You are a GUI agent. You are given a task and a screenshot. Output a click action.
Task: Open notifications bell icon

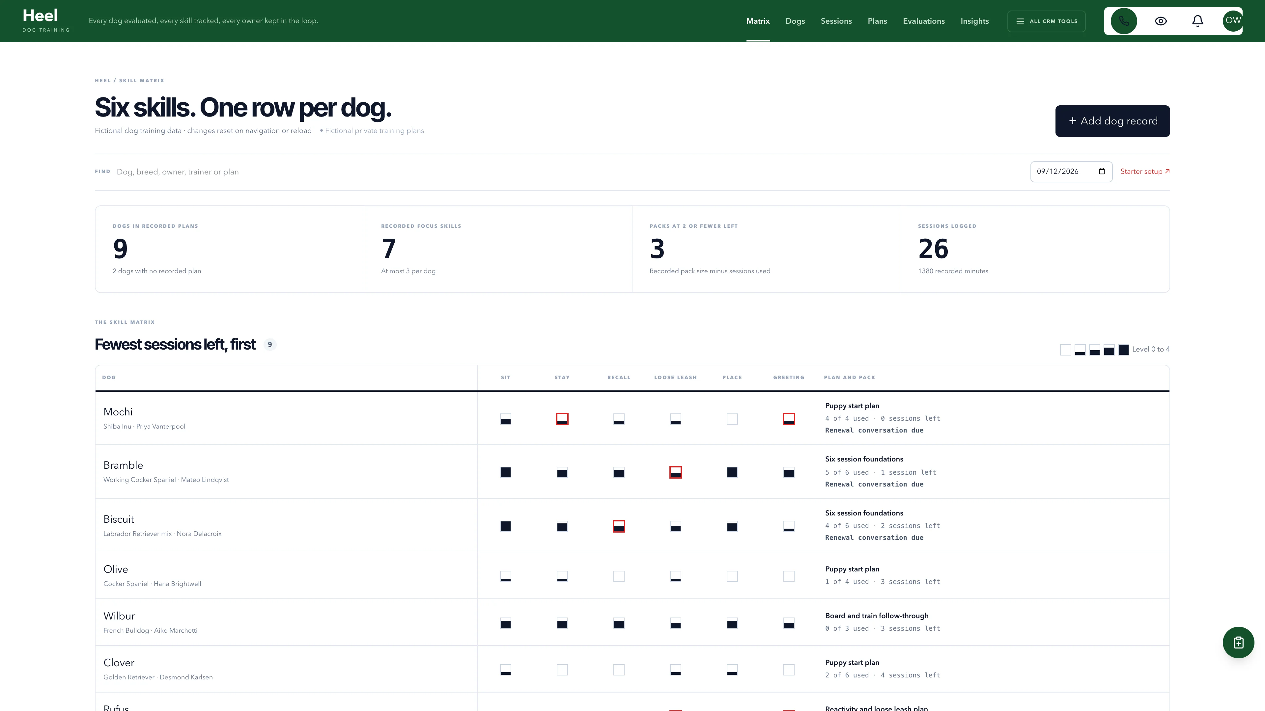(x=1198, y=21)
